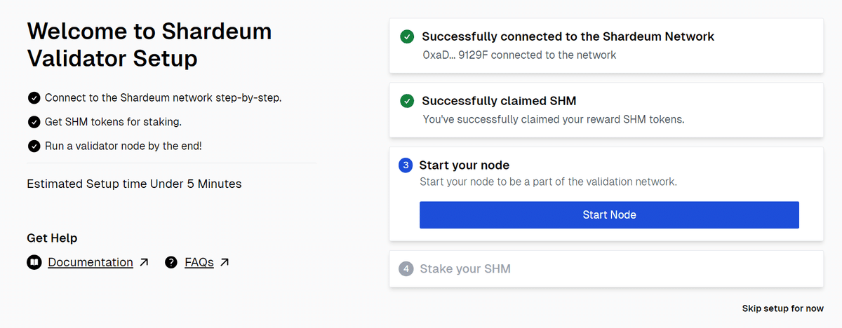Open the Documentation link
This screenshot has height=328, width=842.
[x=91, y=262]
